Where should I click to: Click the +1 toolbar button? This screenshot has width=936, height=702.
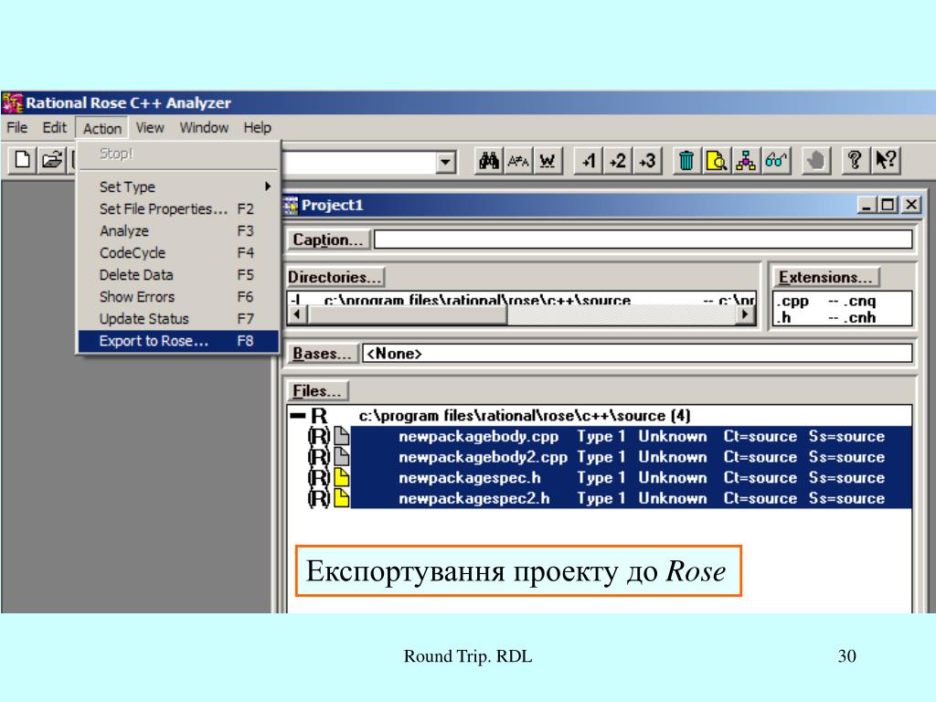pos(588,160)
